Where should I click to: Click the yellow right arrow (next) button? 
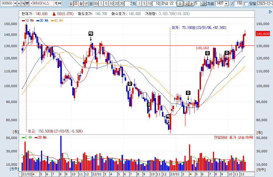[x=191, y=3]
